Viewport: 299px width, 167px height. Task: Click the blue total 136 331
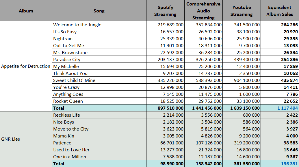(x=289, y=164)
